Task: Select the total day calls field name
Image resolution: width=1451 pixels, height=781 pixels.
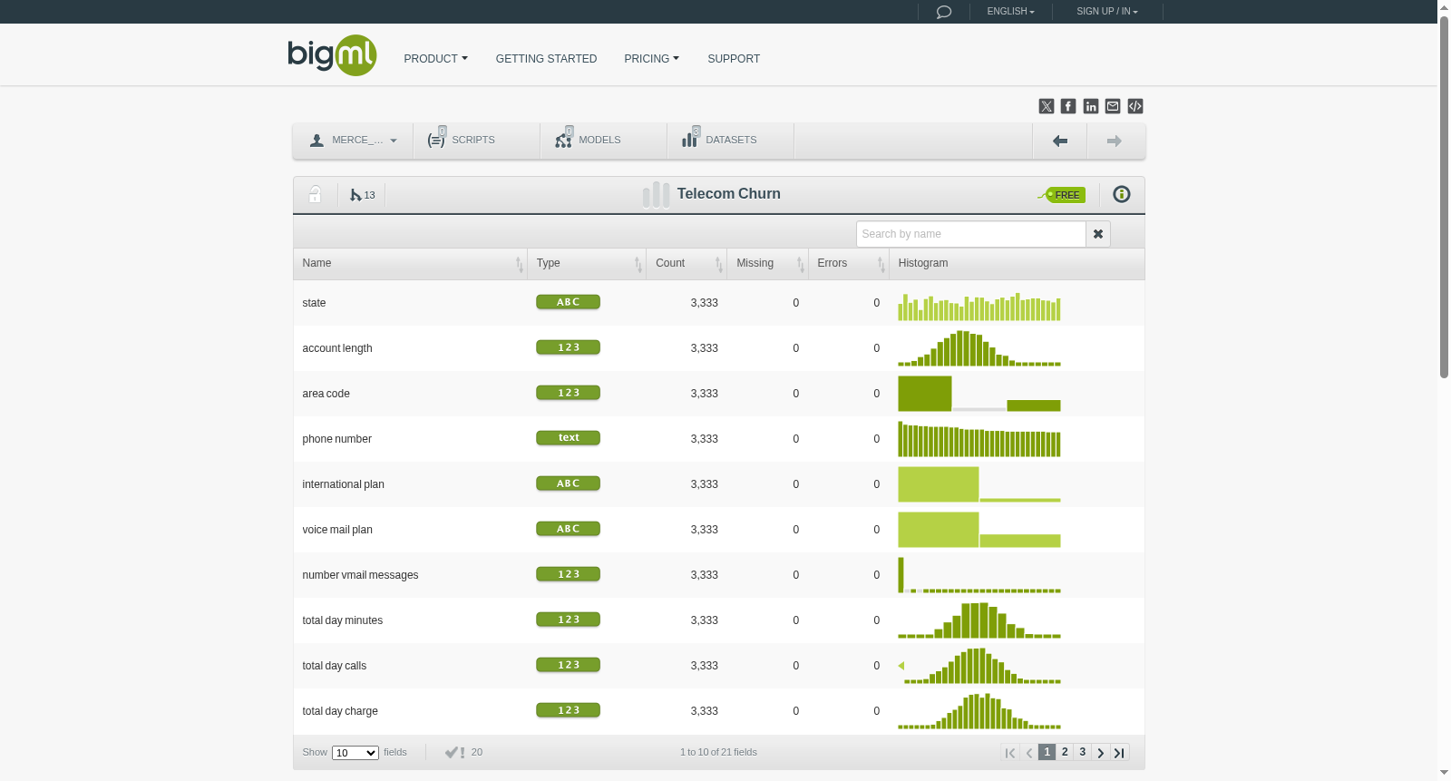Action: pyautogui.click(x=334, y=666)
